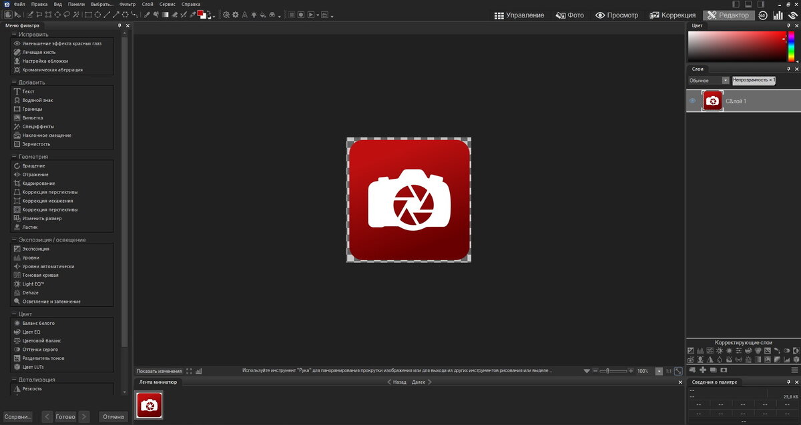
Task: Select the magic wand tool
Action: coord(75,14)
